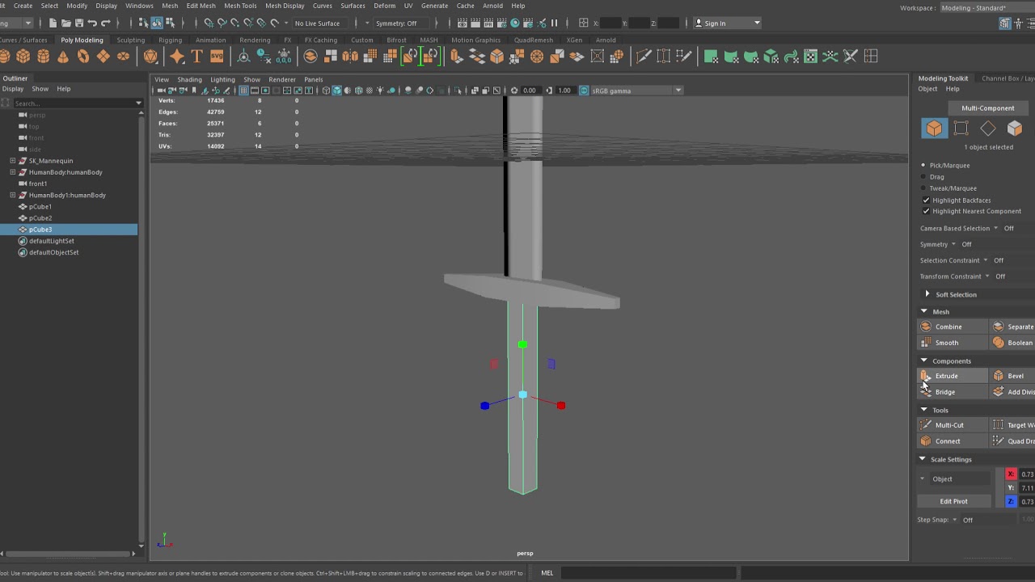1035x582 pixels.
Task: Expand the Soft Selection section
Action: 927,294
